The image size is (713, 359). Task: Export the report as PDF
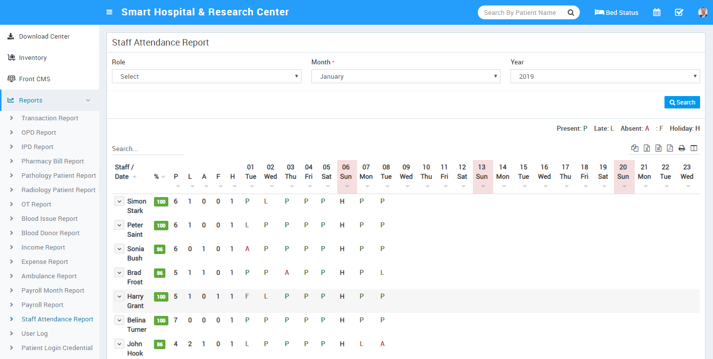670,148
